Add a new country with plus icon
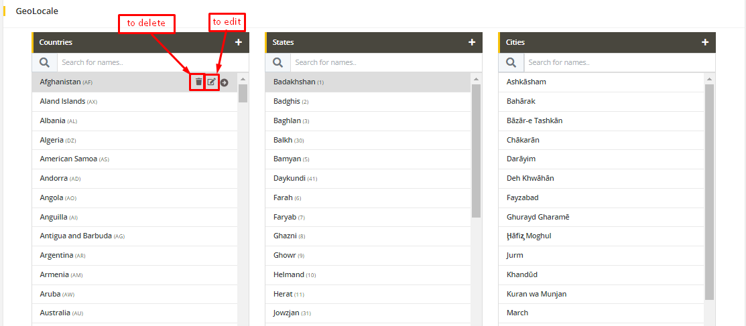 pyautogui.click(x=239, y=42)
